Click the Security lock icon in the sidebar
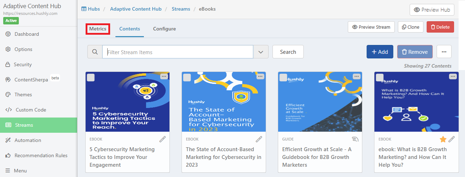This screenshot has width=465, height=177. pyautogui.click(x=8, y=64)
